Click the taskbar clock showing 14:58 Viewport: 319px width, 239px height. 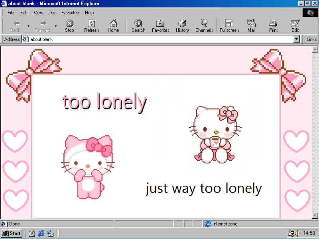(x=309, y=233)
